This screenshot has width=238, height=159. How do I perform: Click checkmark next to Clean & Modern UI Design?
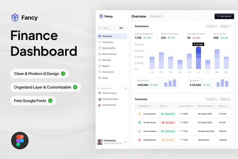[63, 74]
